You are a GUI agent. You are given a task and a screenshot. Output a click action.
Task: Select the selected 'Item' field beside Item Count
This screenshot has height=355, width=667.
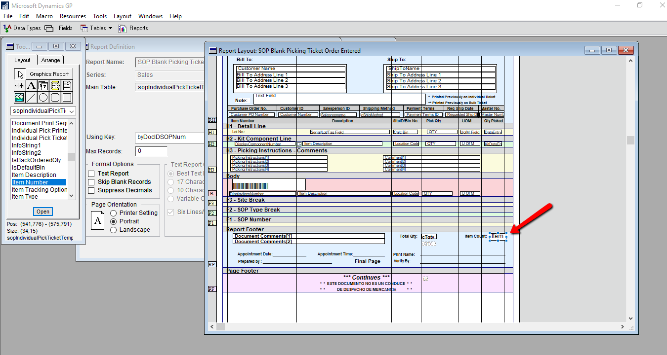click(x=498, y=236)
